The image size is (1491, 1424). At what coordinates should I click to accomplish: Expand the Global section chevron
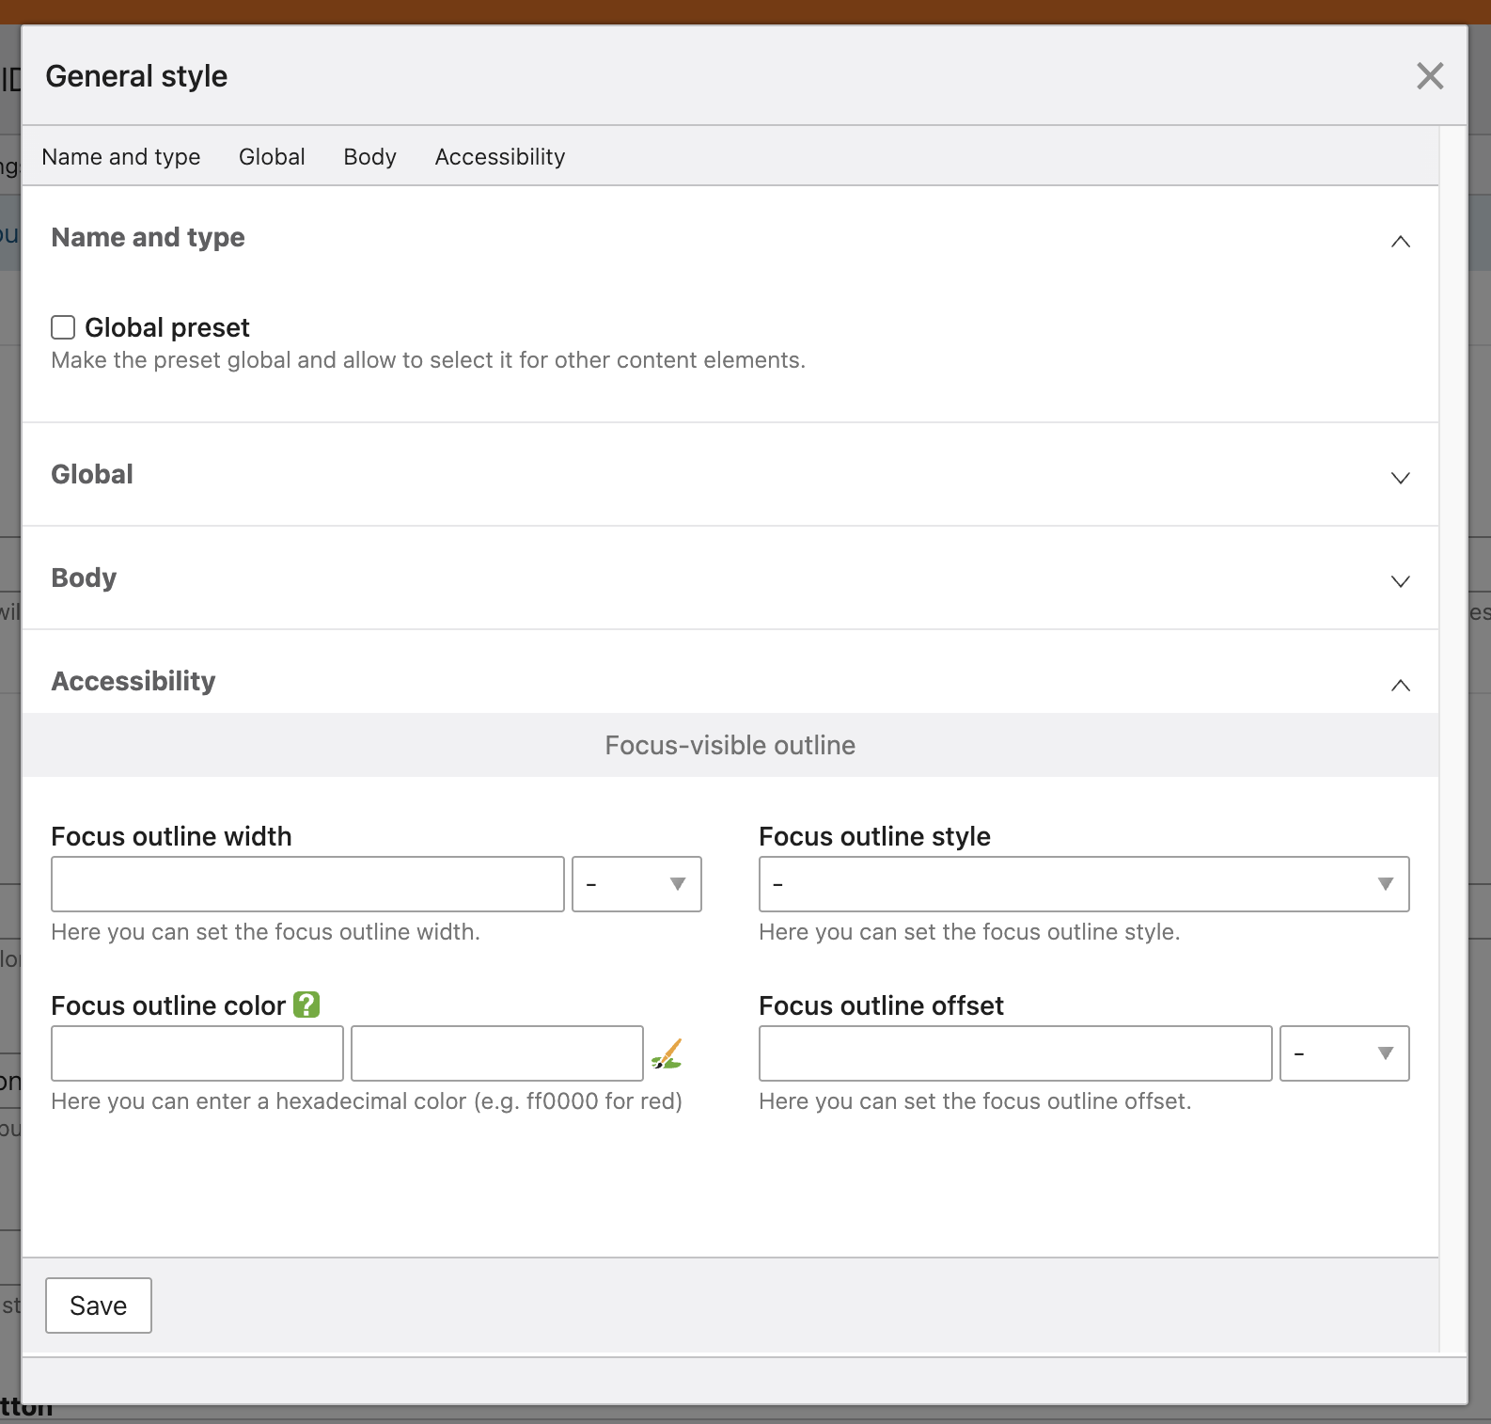click(1400, 478)
